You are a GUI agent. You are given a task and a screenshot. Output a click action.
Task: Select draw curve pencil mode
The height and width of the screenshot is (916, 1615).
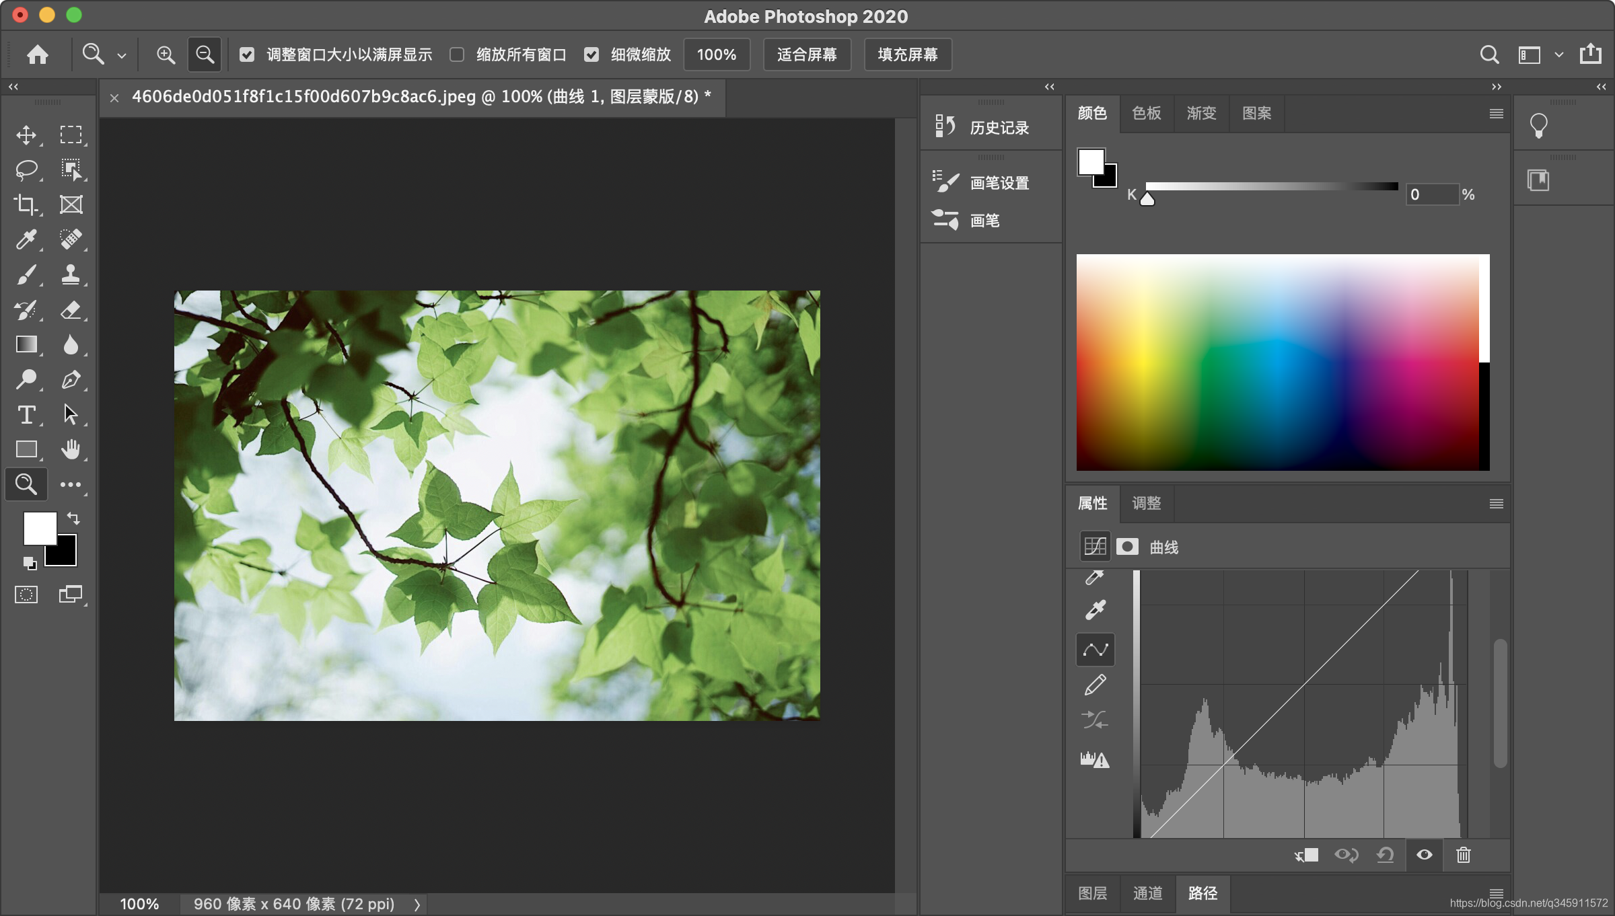click(x=1096, y=685)
